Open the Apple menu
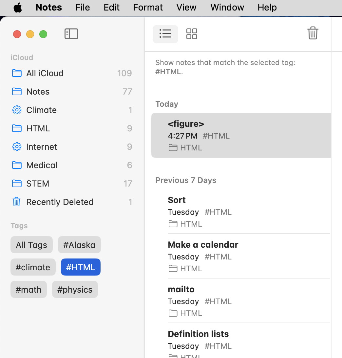This screenshot has height=358, width=342. coord(18,8)
